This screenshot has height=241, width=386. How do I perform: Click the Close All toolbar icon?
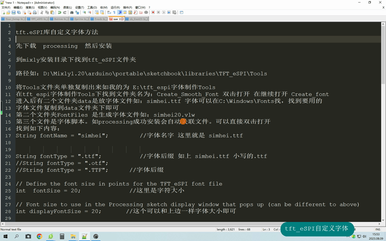[30, 12]
